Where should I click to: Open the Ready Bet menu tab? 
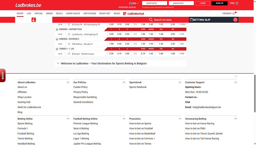click(105, 13)
